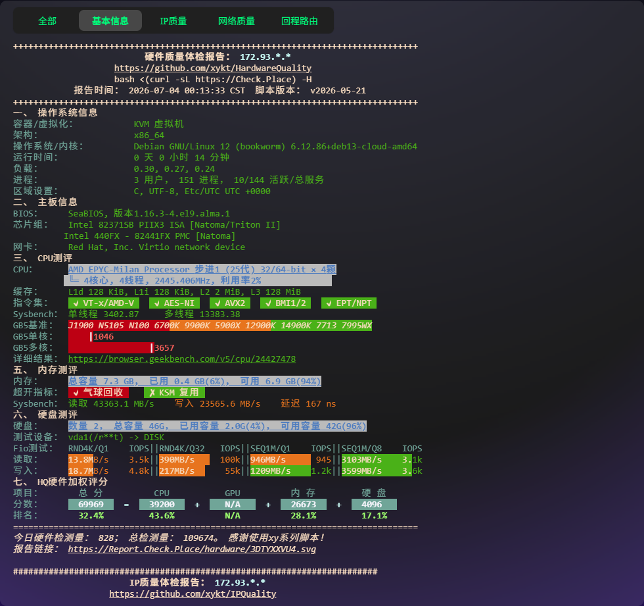
Task: Click the GB5 single-core score 1046
Action: [104, 337]
